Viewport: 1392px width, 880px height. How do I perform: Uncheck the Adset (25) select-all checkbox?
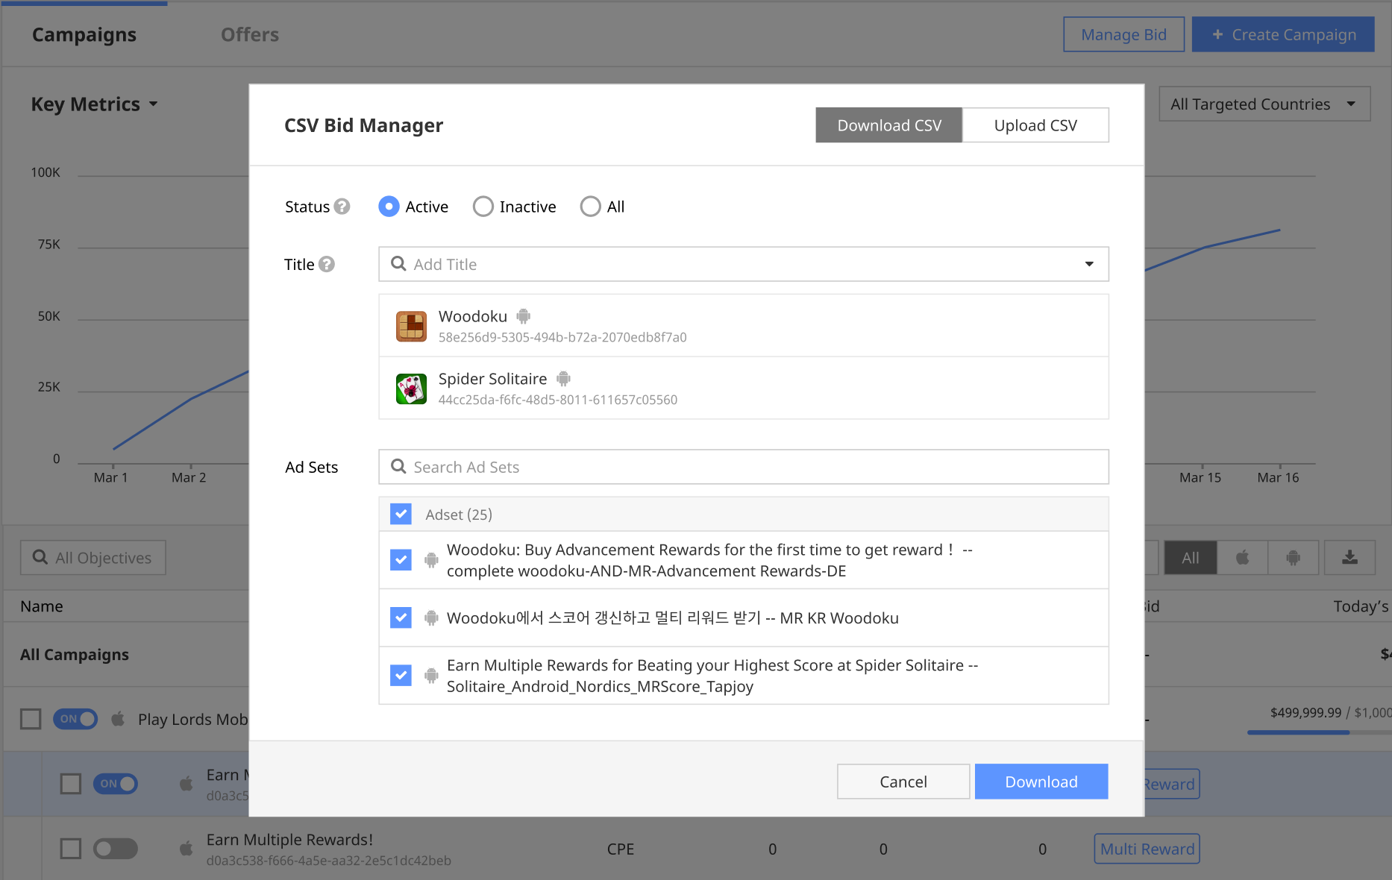[401, 514]
